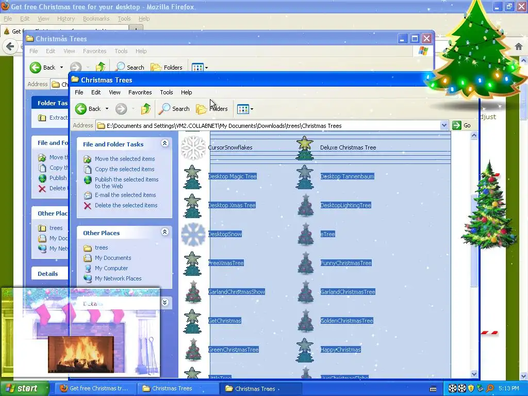Screen dimensions: 528x396
Task: Click Back arrow in front Christmas Trees window
Action: (x=81, y=109)
